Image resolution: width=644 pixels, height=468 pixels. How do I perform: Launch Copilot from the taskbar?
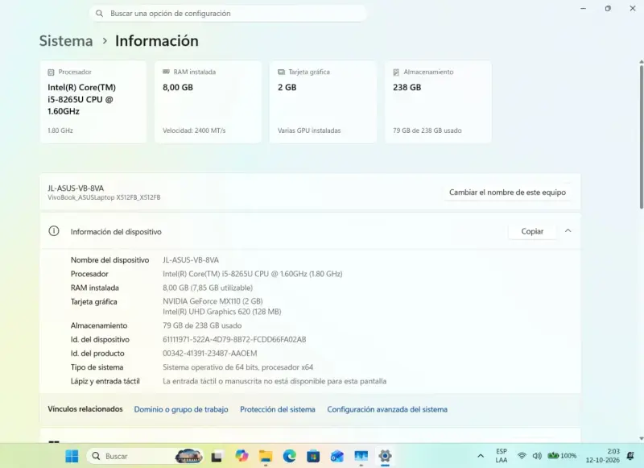pyautogui.click(x=242, y=456)
